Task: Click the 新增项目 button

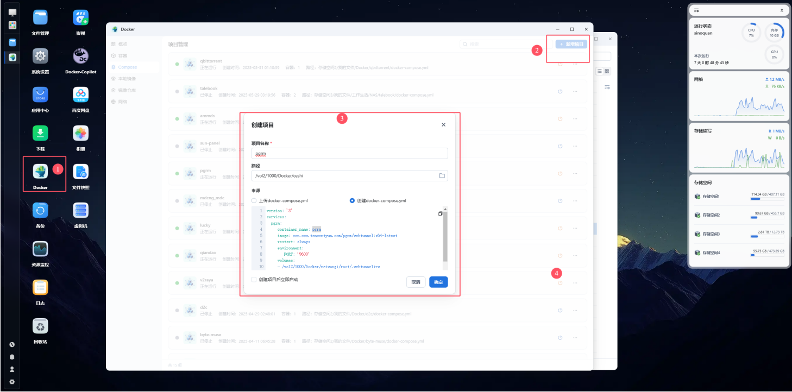Action: [x=571, y=44]
